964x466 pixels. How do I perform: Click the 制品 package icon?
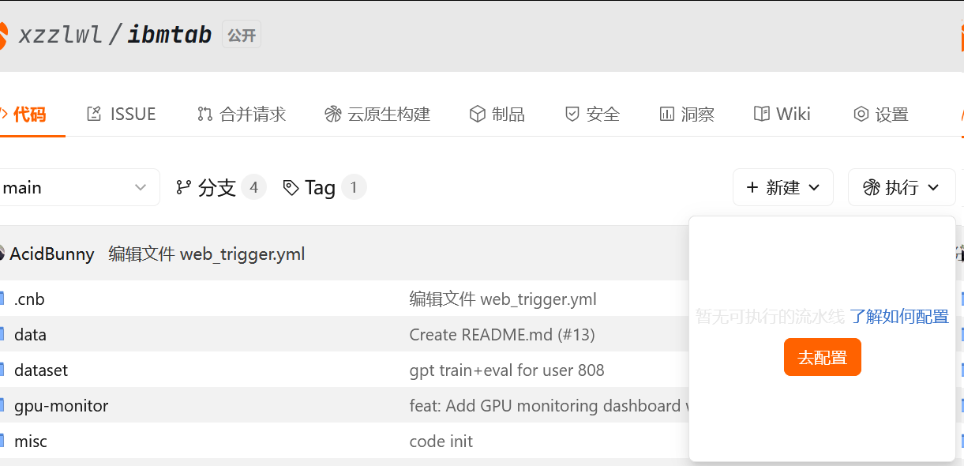click(x=476, y=114)
